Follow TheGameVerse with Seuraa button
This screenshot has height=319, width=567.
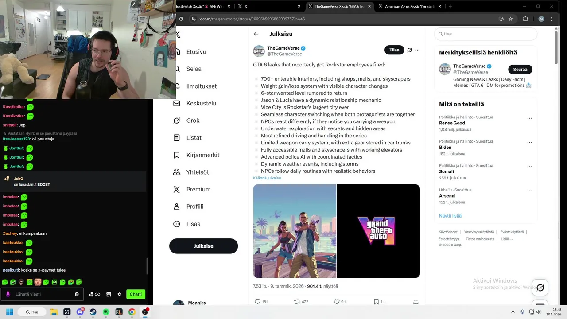pyautogui.click(x=520, y=70)
